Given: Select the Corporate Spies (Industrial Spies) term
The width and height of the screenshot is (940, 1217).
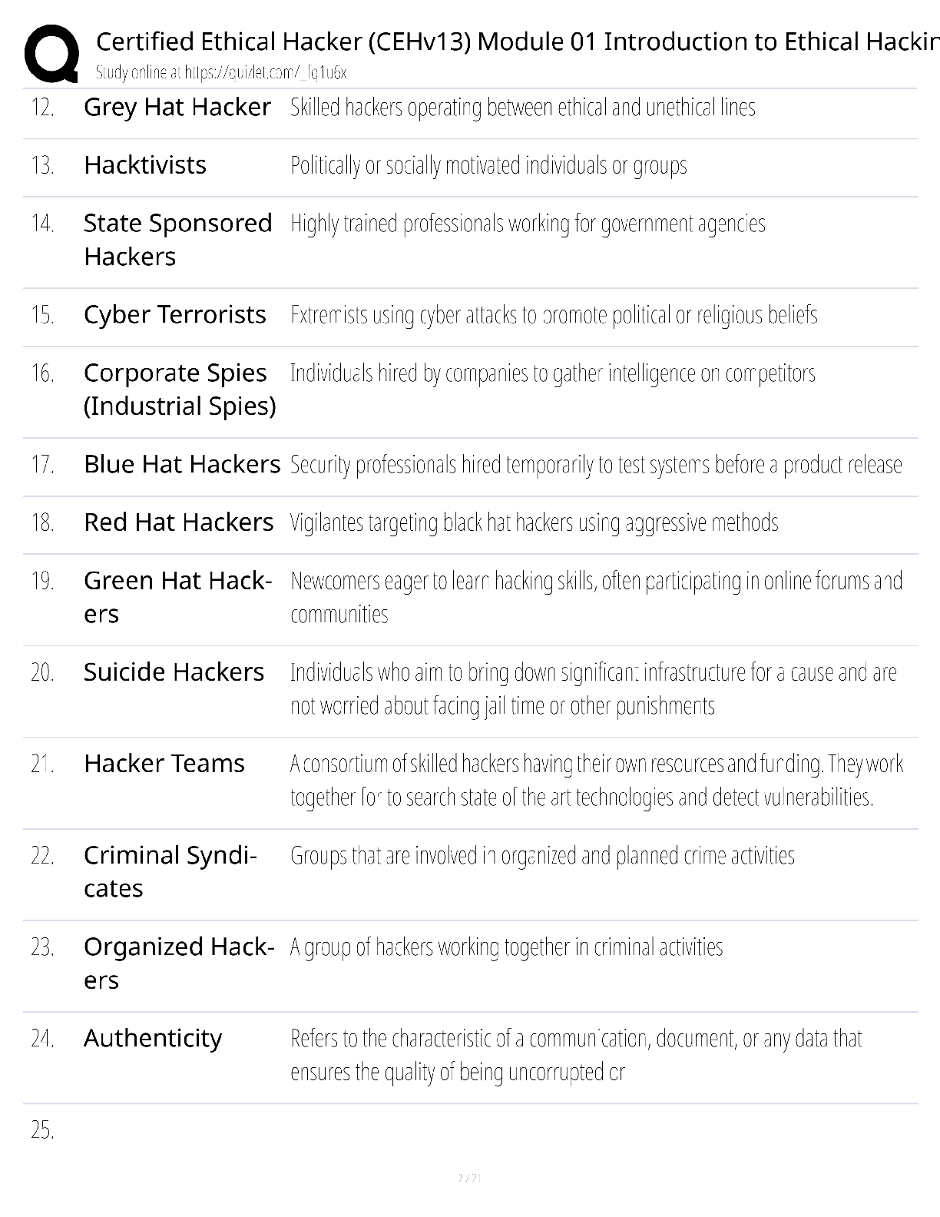Looking at the screenshot, I should pyautogui.click(x=180, y=390).
